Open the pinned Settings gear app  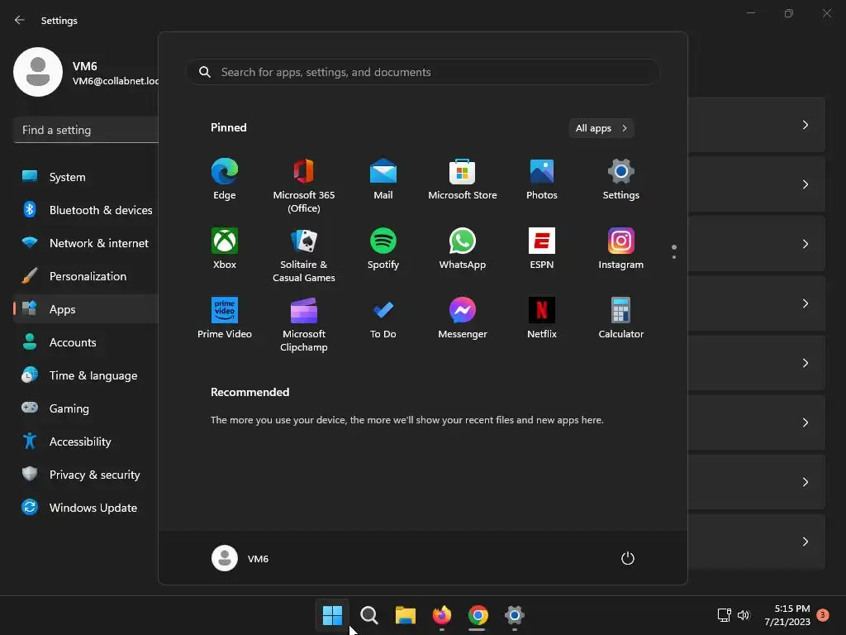click(621, 179)
